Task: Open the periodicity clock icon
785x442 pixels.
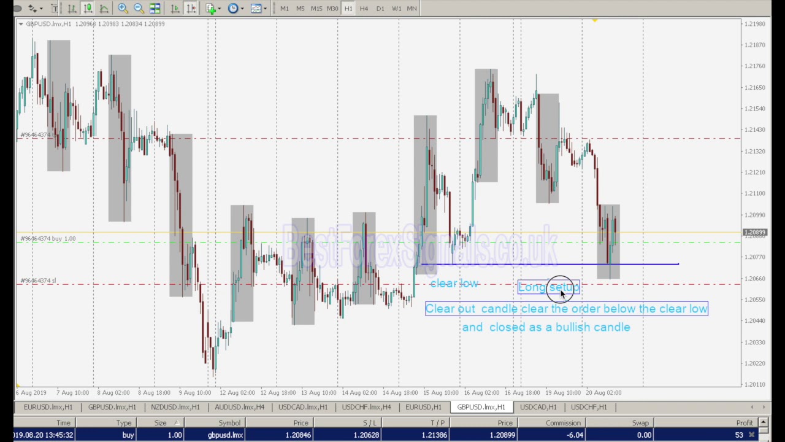Action: [x=233, y=8]
